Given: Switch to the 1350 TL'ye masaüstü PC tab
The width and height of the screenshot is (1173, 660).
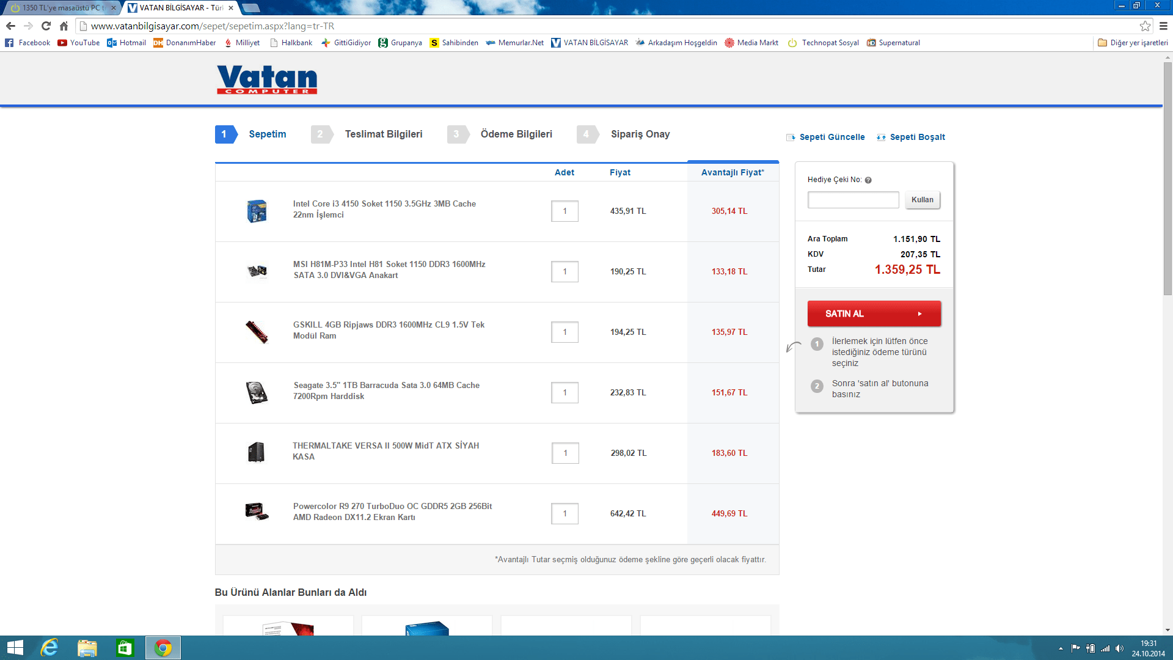Looking at the screenshot, I should pyautogui.click(x=61, y=8).
